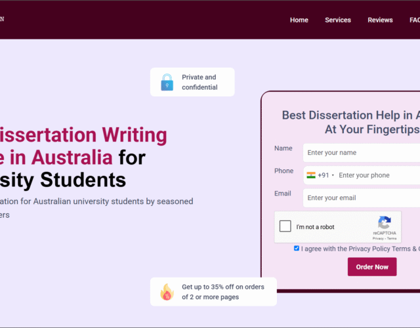Screen dimensions: 420x328
Task: Go to the Home menu item
Action: tap(299, 20)
